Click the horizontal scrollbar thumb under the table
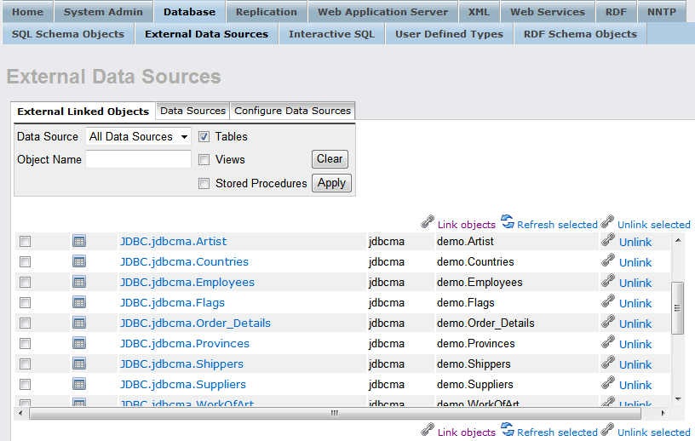 (334, 413)
